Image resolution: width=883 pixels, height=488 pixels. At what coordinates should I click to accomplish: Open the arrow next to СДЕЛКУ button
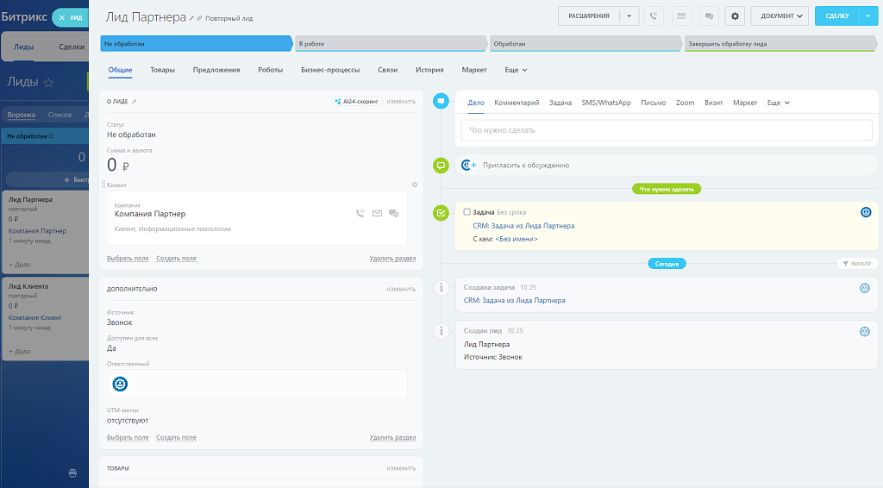(867, 16)
